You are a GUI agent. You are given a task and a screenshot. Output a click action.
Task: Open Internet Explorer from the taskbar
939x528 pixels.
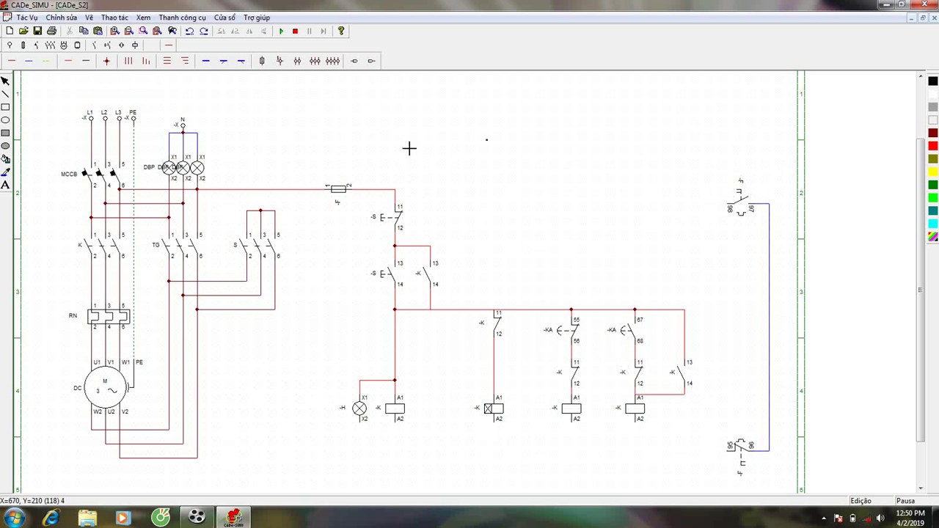pyautogui.click(x=51, y=518)
